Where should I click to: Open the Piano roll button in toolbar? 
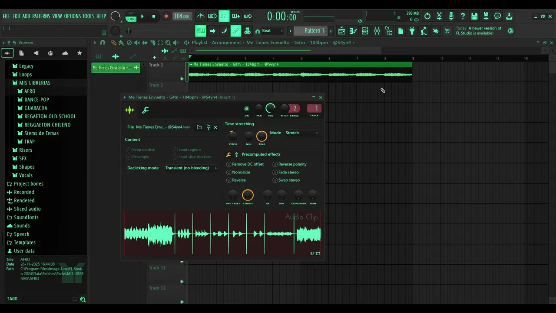click(353, 31)
